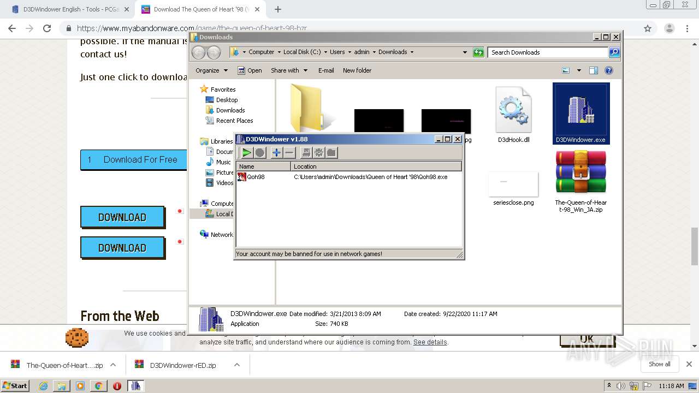Image resolution: width=699 pixels, height=393 pixels.
Task: Open the address bar history dropdown
Action: click(x=465, y=52)
